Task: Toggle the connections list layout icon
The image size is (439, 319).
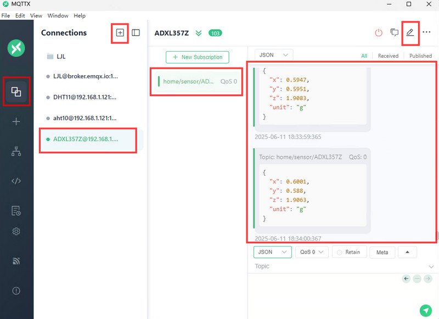Action: [x=136, y=33]
